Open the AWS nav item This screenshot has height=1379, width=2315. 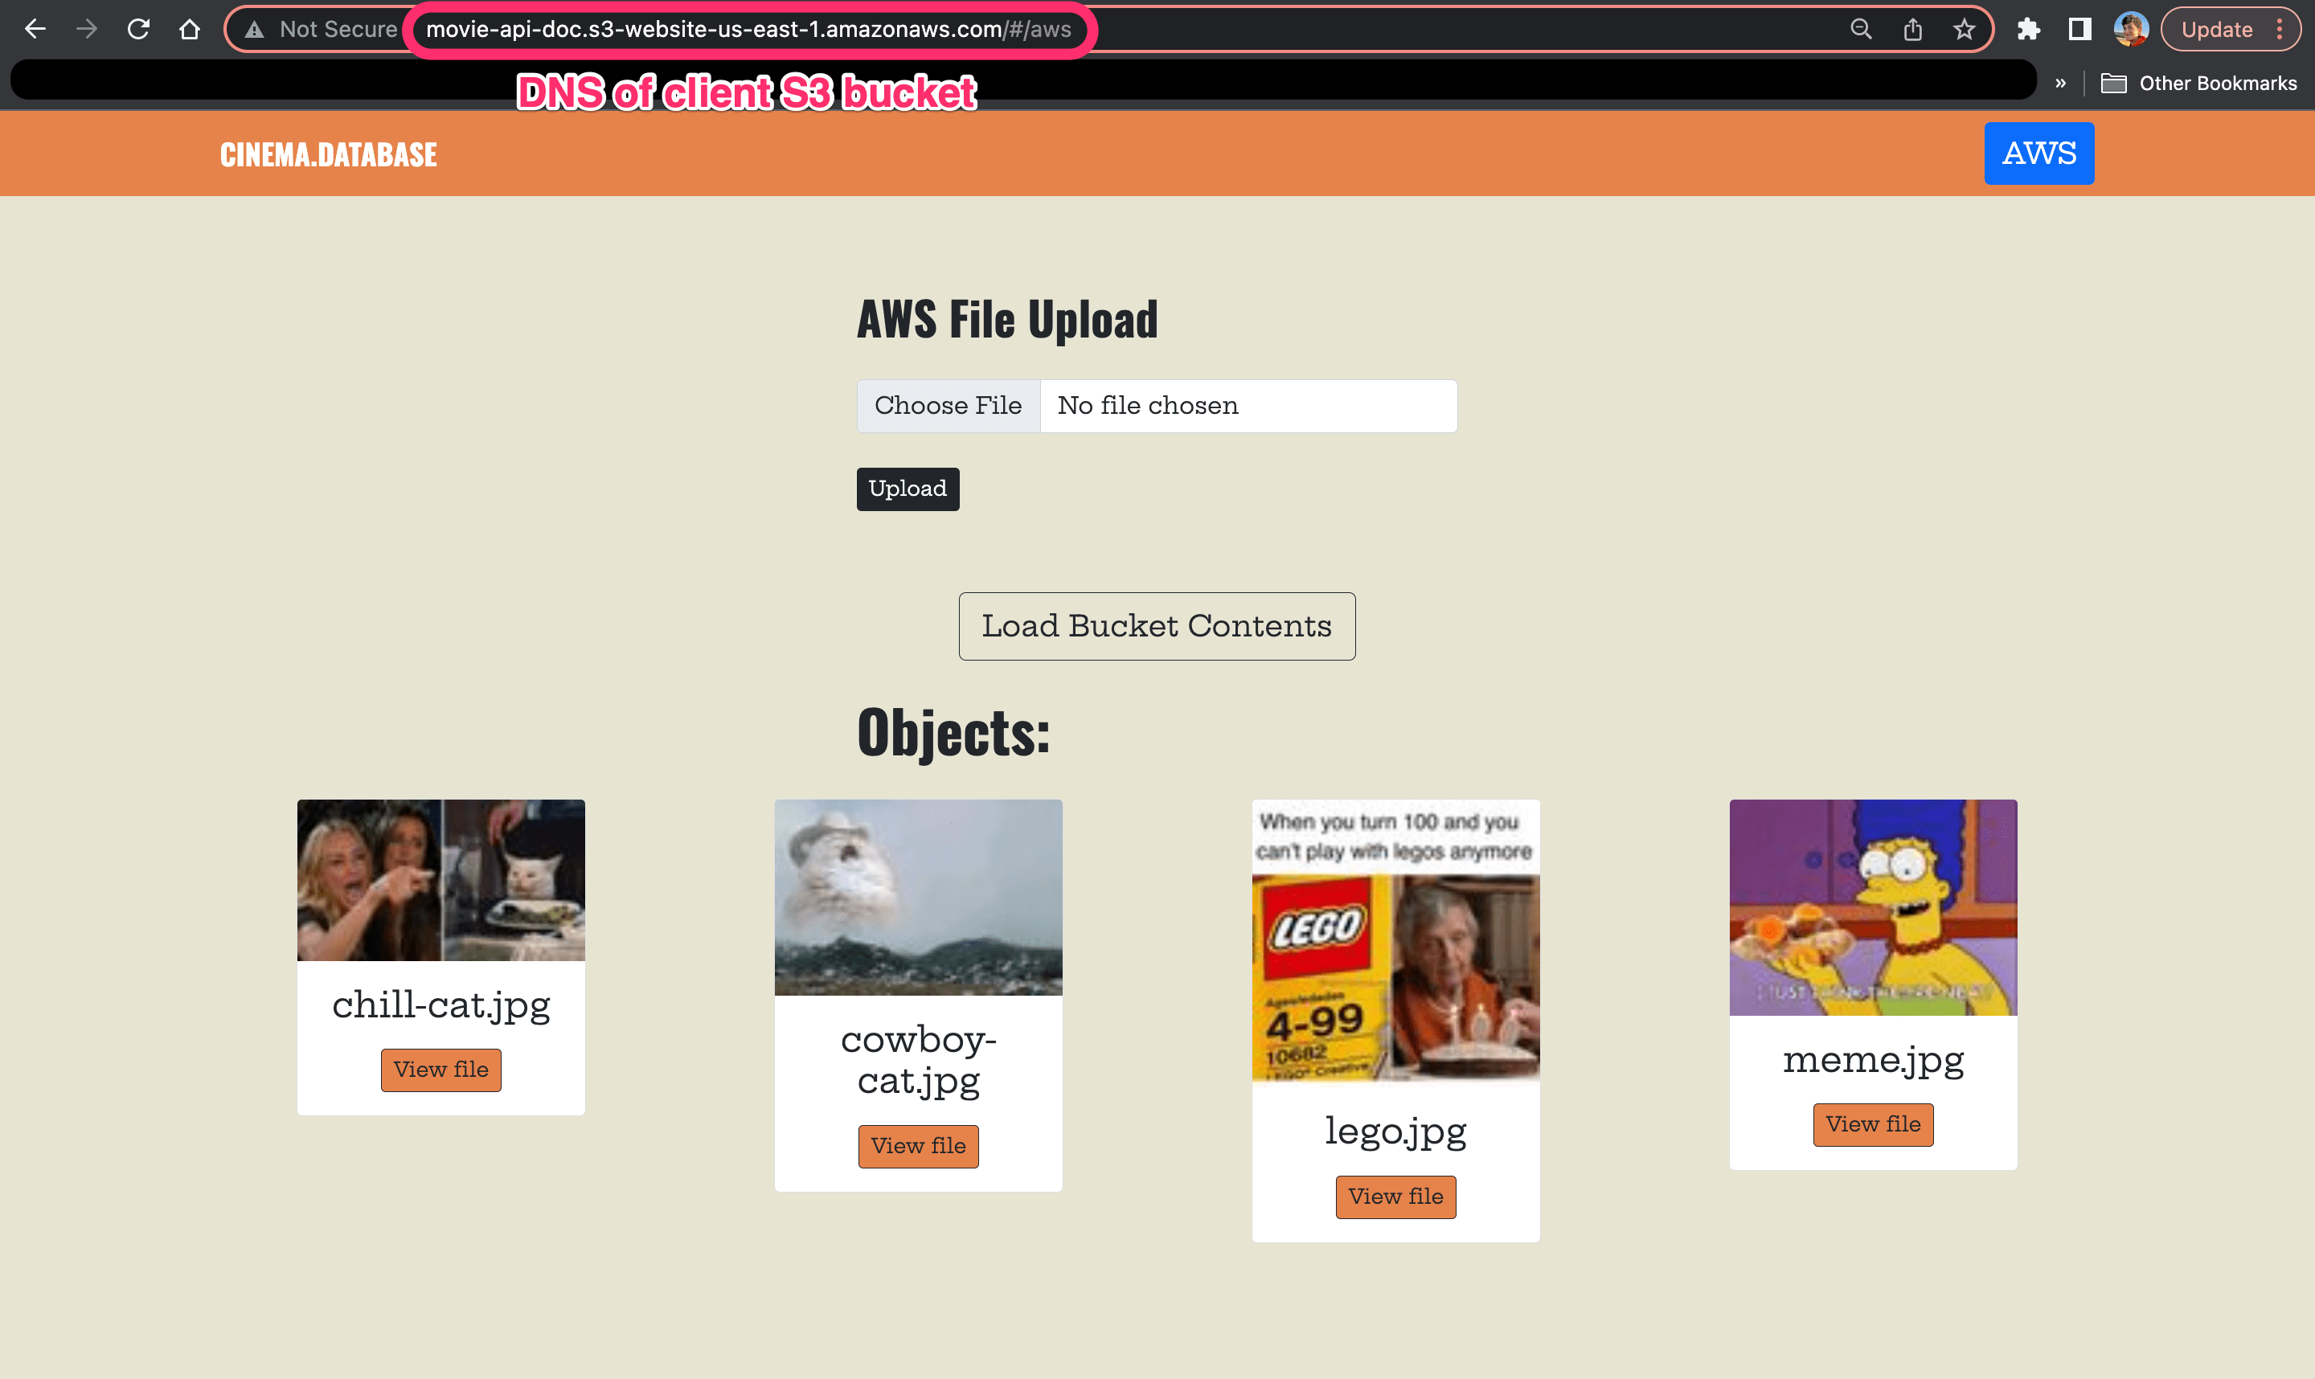tap(2039, 153)
